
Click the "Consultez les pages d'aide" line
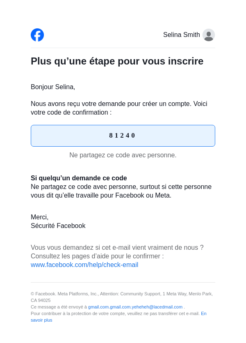click(x=97, y=256)
